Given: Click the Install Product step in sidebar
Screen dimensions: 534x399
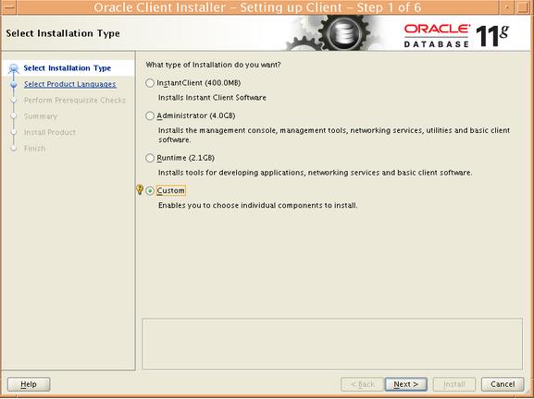Looking at the screenshot, I should pyautogui.click(x=50, y=132).
